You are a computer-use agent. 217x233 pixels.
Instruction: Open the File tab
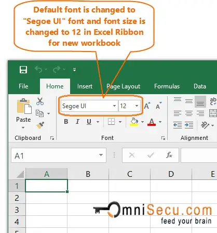pos(23,86)
